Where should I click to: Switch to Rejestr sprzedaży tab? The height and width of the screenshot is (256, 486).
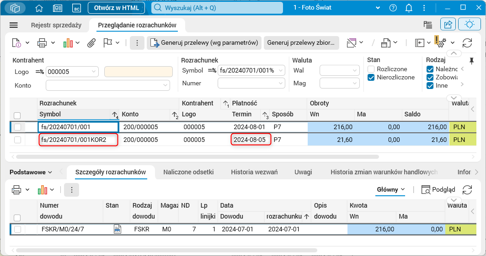pos(56,25)
